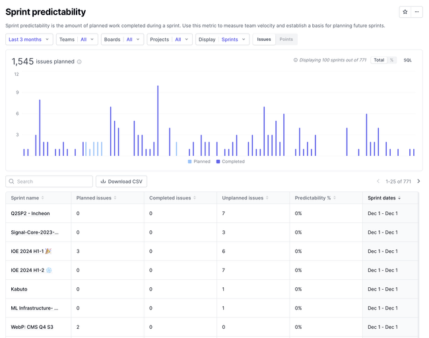The image size is (429, 338).
Task: Select the Issues tab
Action: pos(264,40)
